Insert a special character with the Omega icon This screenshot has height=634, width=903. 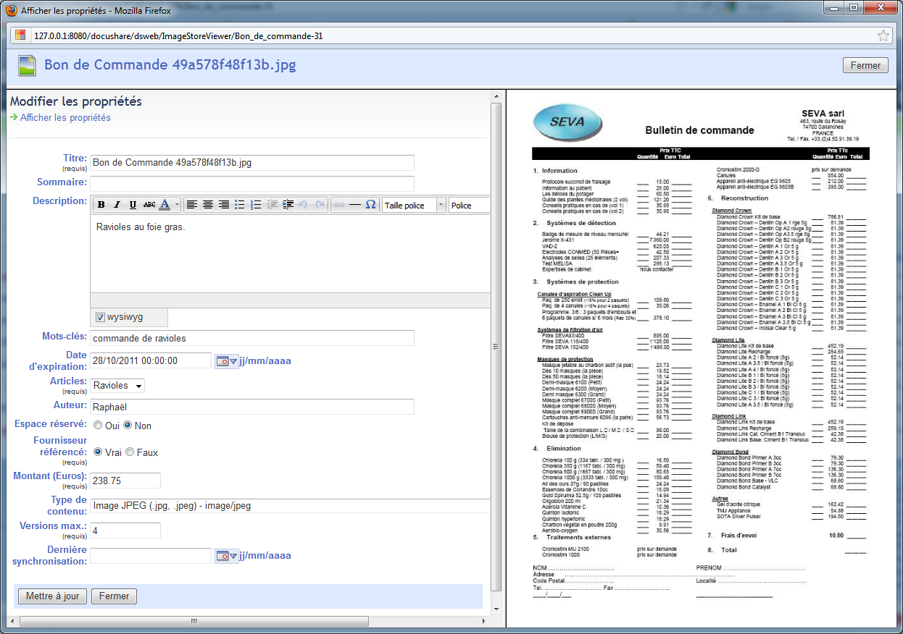[x=370, y=206]
